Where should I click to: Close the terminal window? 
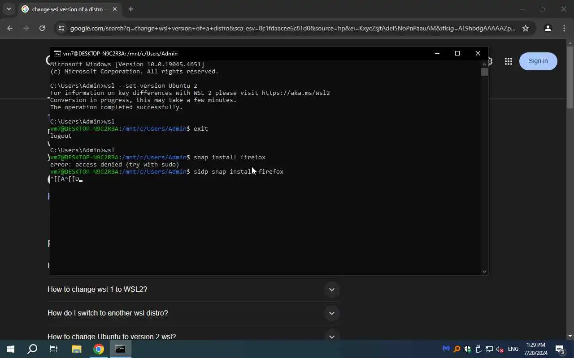click(x=478, y=53)
